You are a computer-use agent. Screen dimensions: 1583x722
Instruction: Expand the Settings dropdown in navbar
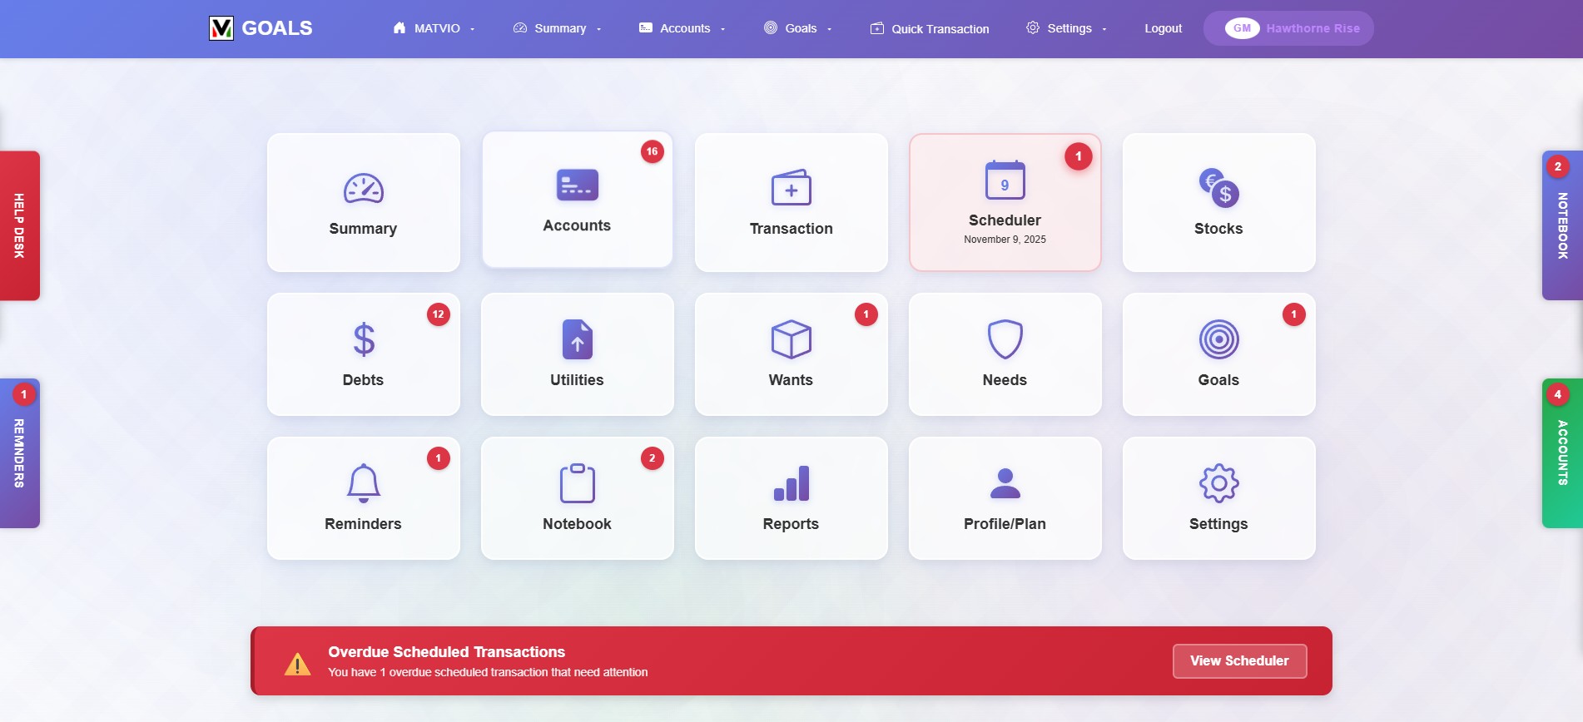[x=1066, y=28]
